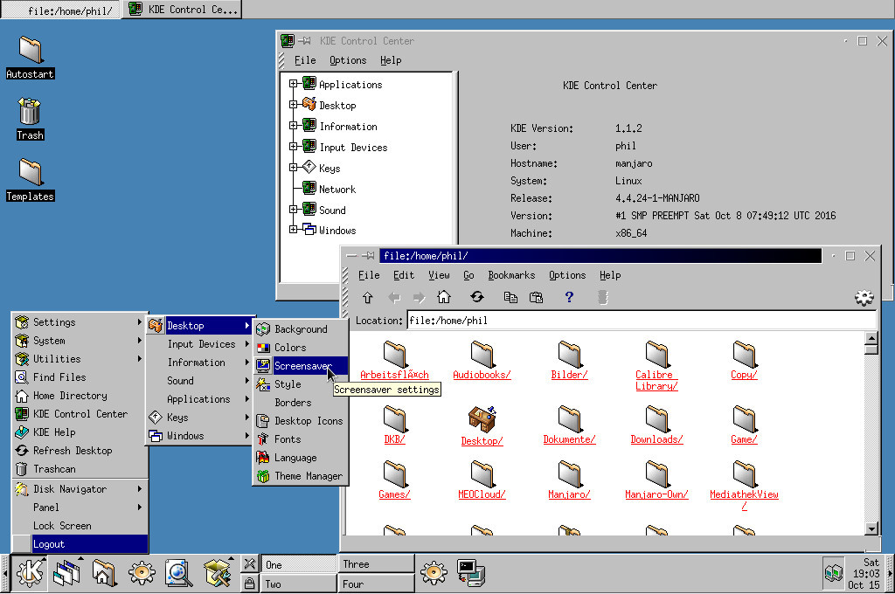Viewport: 895px width, 594px height.
Task: Click the system tray icon beside the clock
Action: tap(833, 573)
